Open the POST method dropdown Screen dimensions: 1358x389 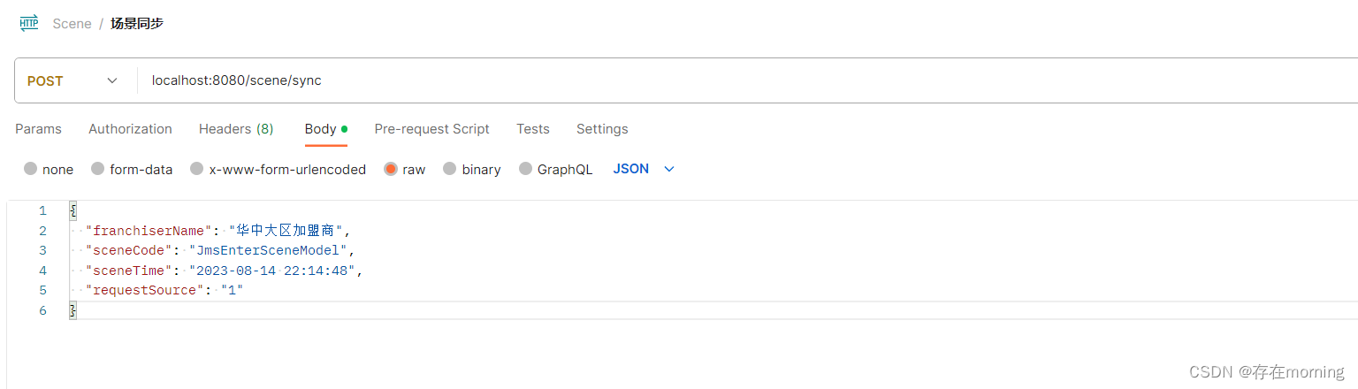click(x=72, y=80)
